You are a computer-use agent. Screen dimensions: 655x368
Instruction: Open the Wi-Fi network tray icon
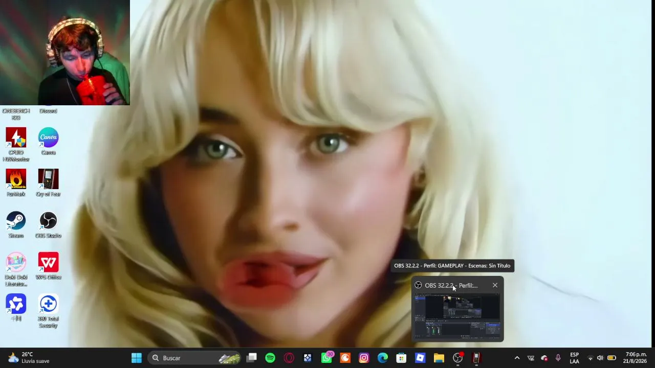pos(590,358)
